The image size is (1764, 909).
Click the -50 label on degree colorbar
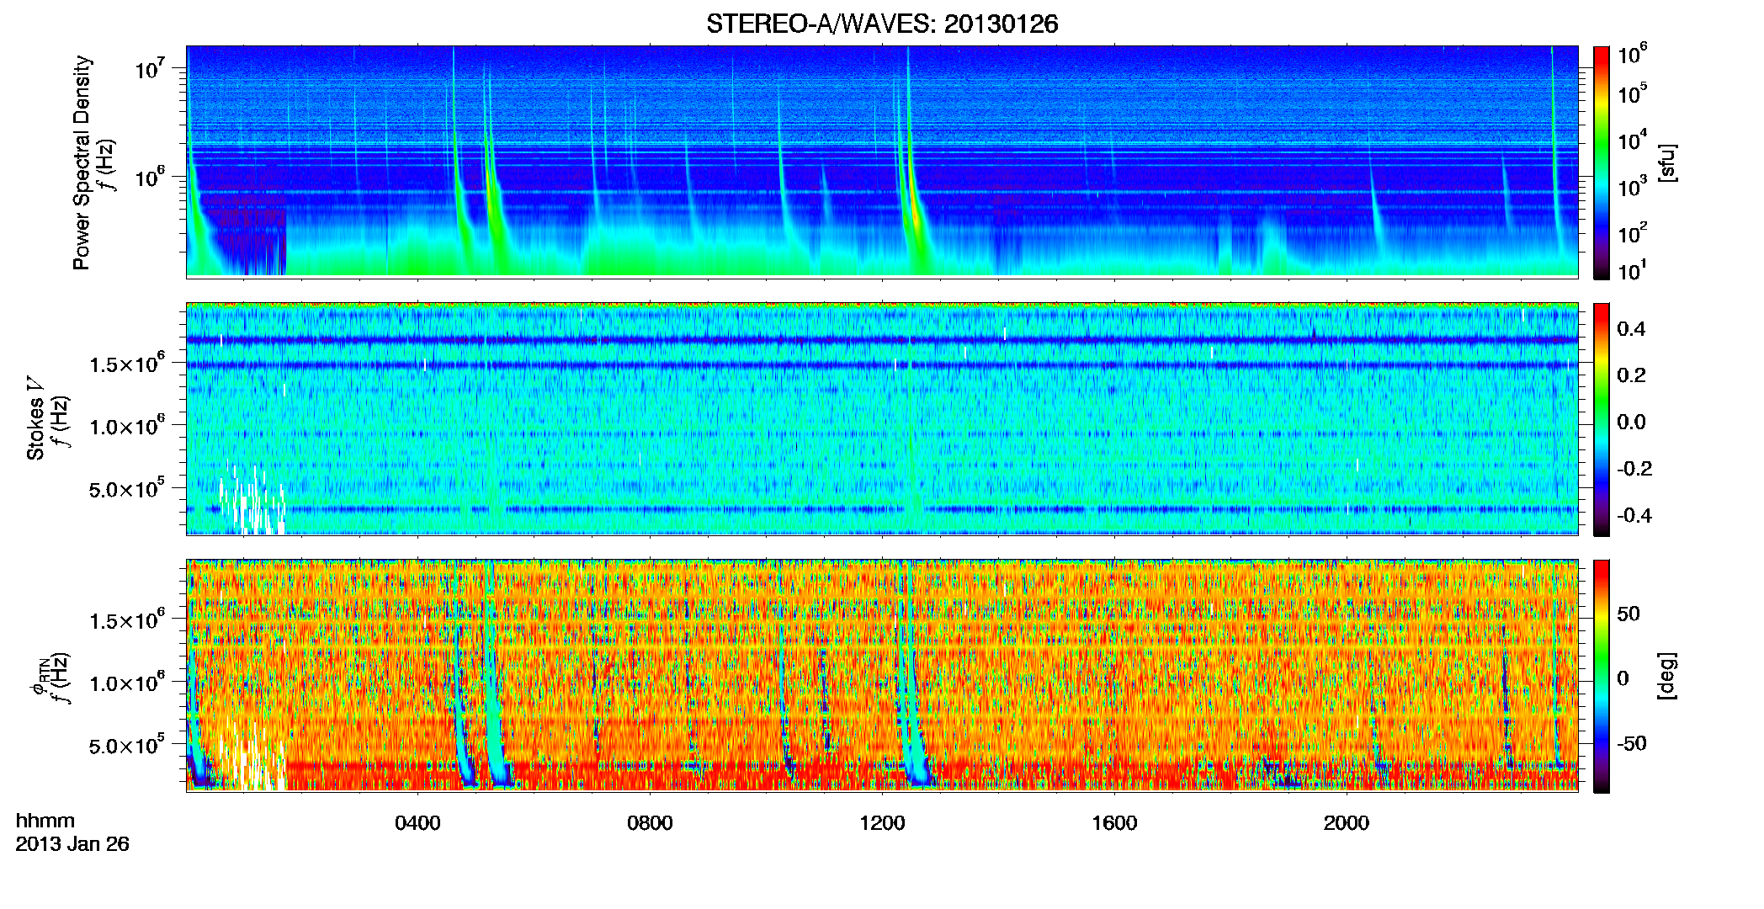[x=1632, y=743]
